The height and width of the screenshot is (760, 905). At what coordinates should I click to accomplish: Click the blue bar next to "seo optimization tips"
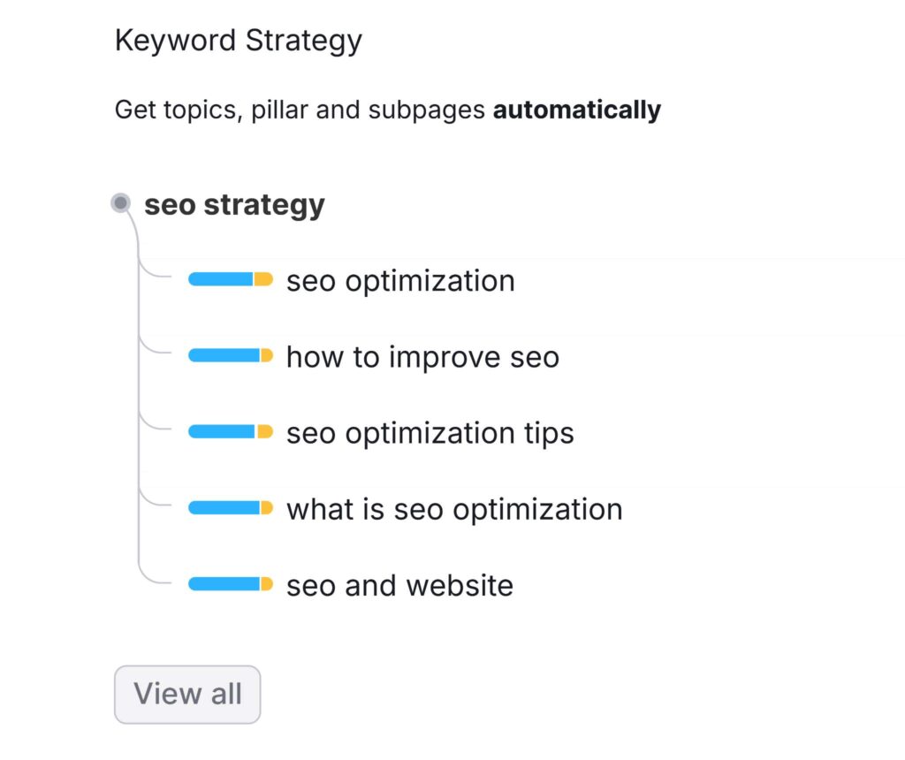click(x=222, y=432)
